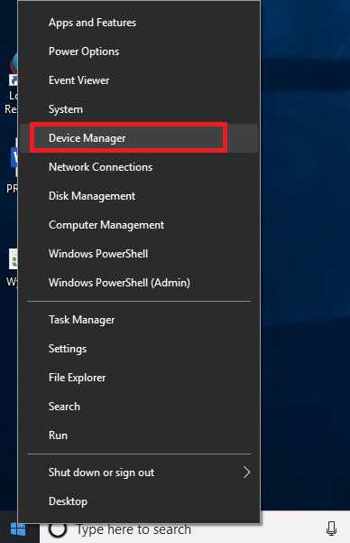The image size is (350, 543).
Task: Click the microphone icon in search bar
Action: [331, 529]
